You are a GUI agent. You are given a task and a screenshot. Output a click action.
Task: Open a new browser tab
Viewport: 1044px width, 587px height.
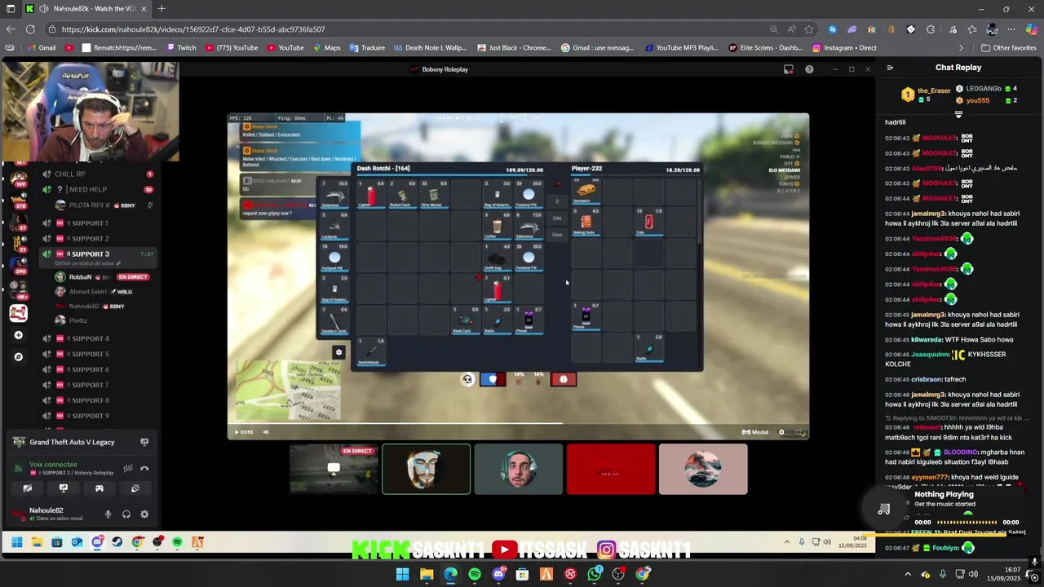point(161,9)
